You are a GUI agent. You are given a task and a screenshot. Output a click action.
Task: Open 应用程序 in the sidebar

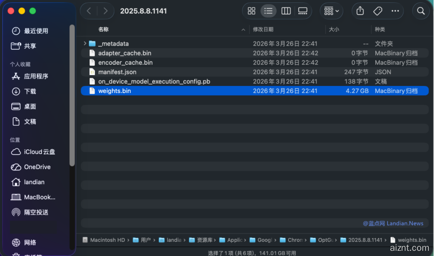[x=30, y=76]
